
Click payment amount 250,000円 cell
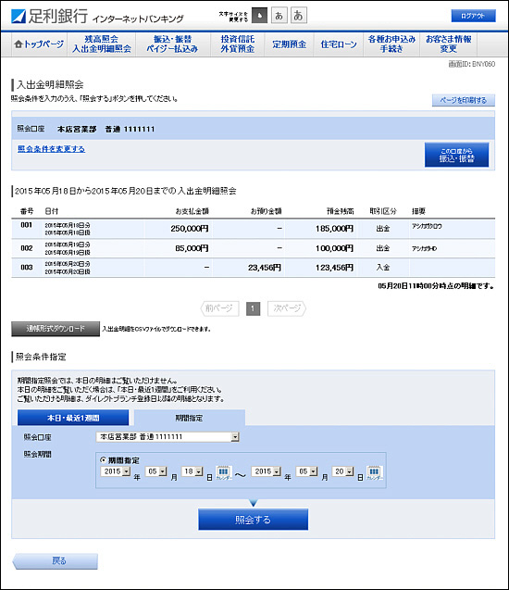[x=190, y=229]
